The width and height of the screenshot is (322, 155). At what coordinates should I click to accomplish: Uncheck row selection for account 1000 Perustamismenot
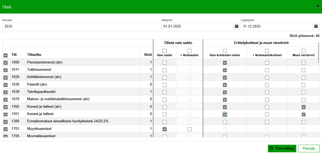pos(5,63)
